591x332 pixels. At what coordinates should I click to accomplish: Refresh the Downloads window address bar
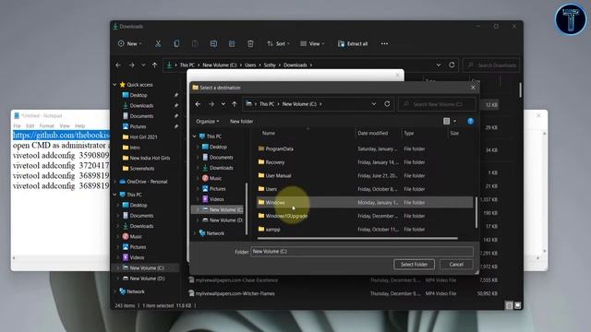point(452,65)
